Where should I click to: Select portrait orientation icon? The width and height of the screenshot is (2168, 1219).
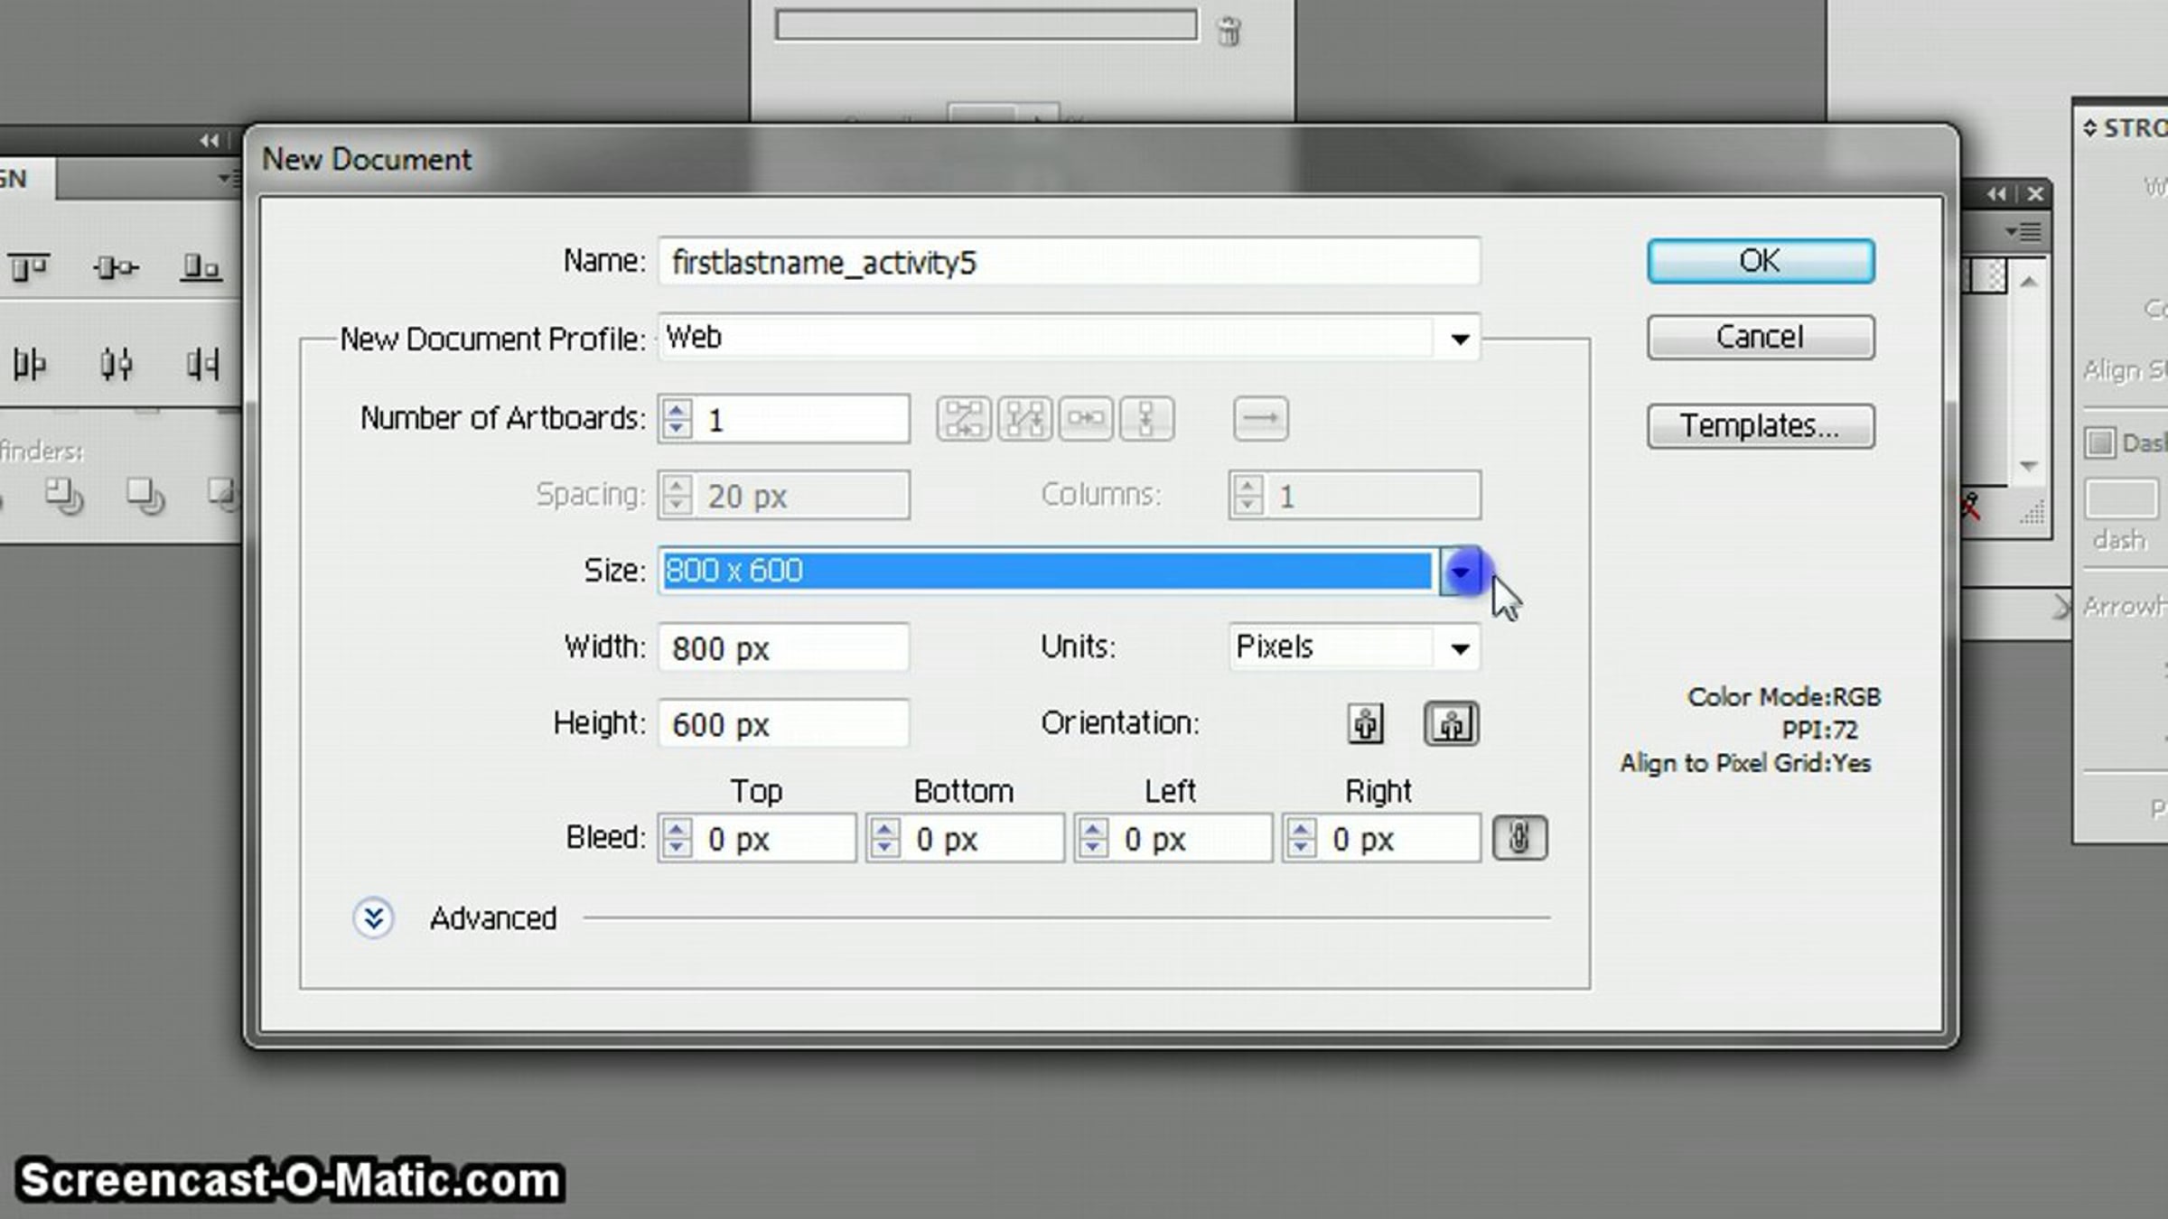click(1365, 723)
